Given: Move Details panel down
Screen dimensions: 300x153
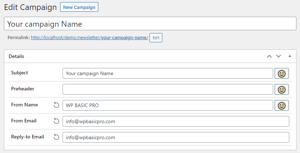Looking at the screenshot, I should (x=279, y=56).
